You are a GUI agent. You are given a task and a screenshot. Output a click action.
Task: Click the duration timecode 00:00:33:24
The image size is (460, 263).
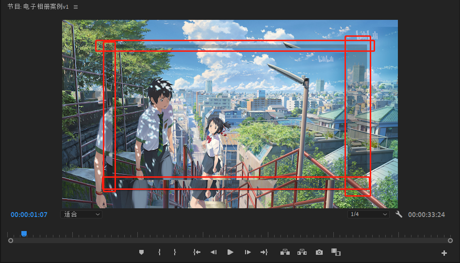pos(427,215)
